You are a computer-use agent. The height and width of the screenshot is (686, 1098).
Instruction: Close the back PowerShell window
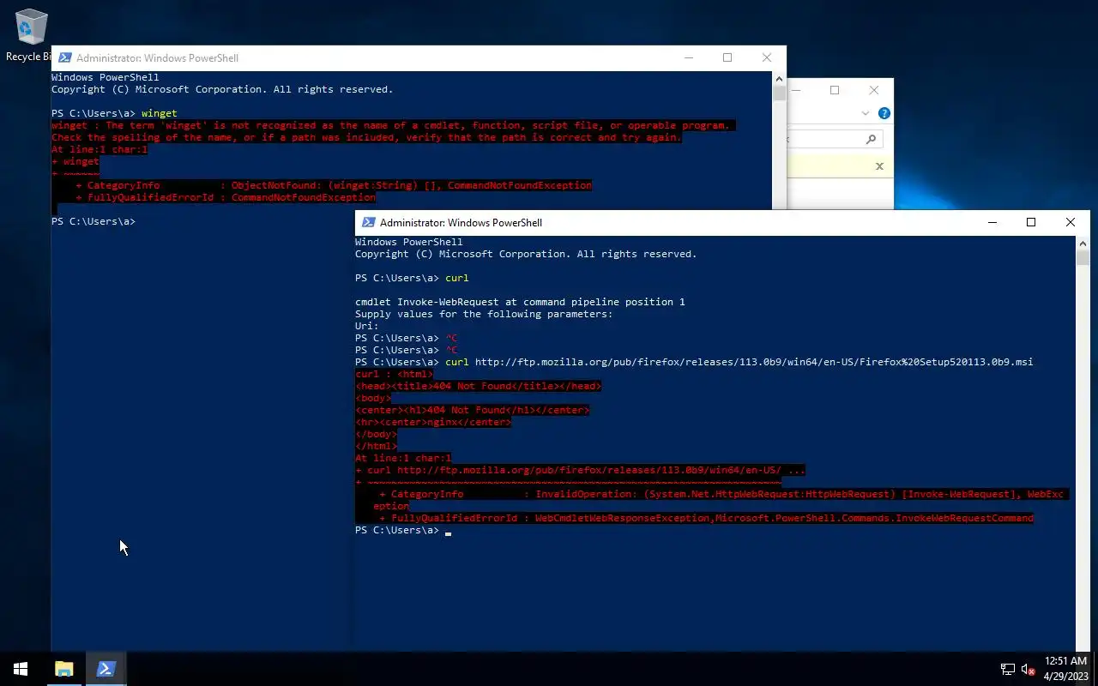[766, 58]
